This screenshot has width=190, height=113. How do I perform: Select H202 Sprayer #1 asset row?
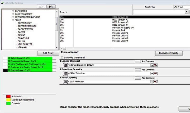(125, 17)
